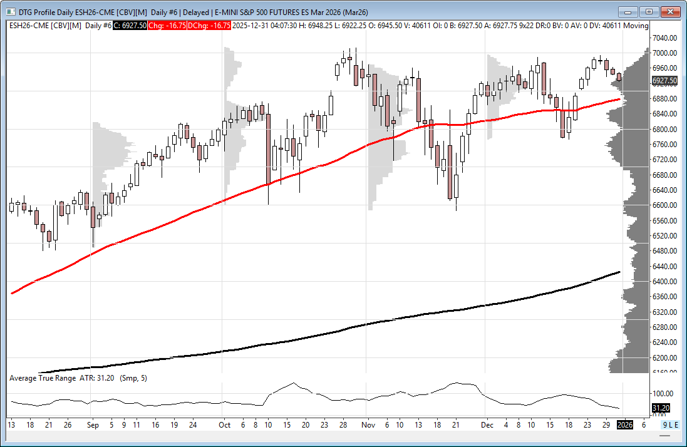Click the scrollbar handle at bottom right
The width and height of the screenshot is (687, 447).
(x=656, y=424)
